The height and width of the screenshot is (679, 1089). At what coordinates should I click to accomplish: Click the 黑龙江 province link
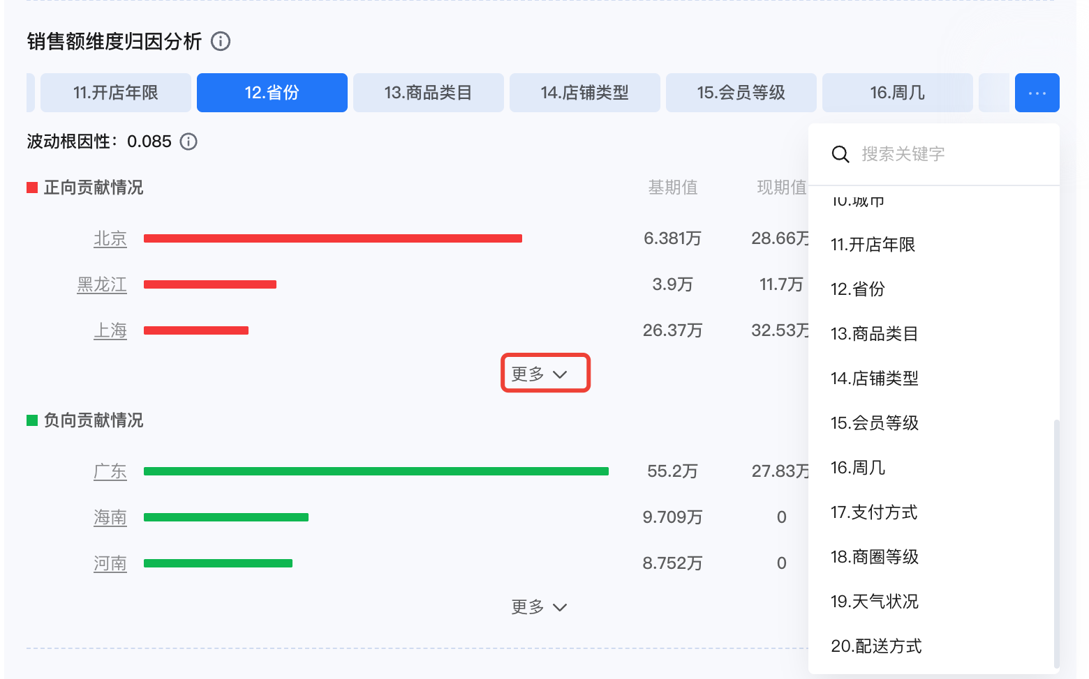(102, 284)
